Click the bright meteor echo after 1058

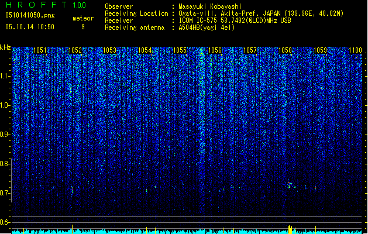coord(291,185)
